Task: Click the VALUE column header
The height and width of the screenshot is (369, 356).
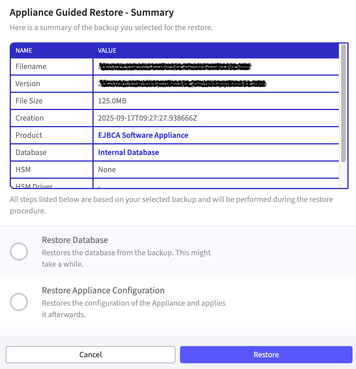Action: (x=107, y=50)
